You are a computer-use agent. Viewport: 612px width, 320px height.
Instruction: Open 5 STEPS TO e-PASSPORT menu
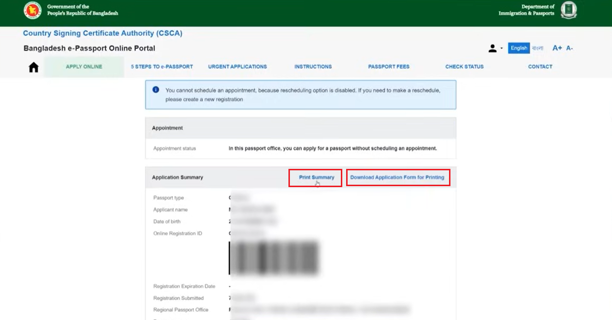[x=162, y=67]
